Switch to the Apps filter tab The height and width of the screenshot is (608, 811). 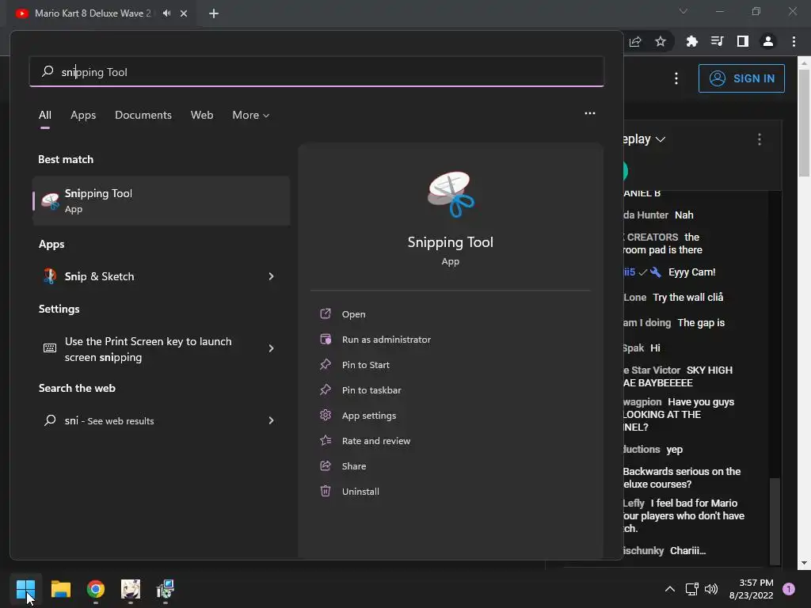coord(83,115)
